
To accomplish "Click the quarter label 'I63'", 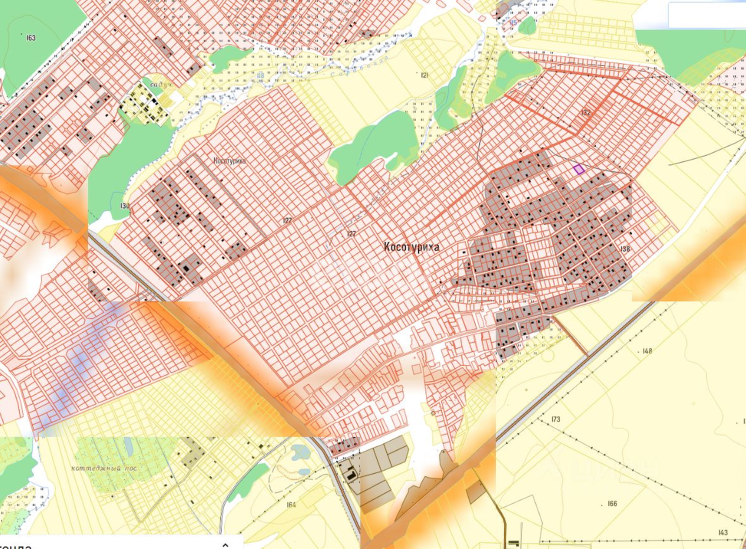I will coord(31,37).
